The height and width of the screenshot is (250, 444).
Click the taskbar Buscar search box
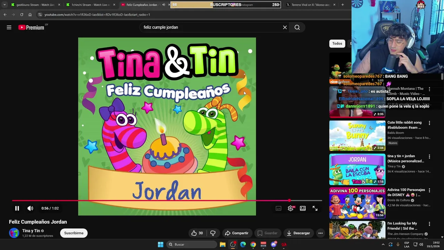coord(191,244)
